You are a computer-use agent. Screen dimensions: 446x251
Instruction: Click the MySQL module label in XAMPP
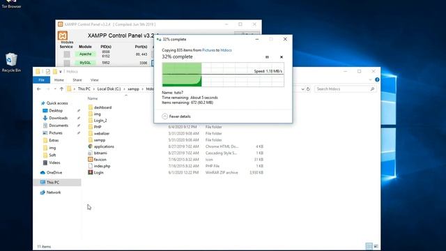click(x=85, y=63)
